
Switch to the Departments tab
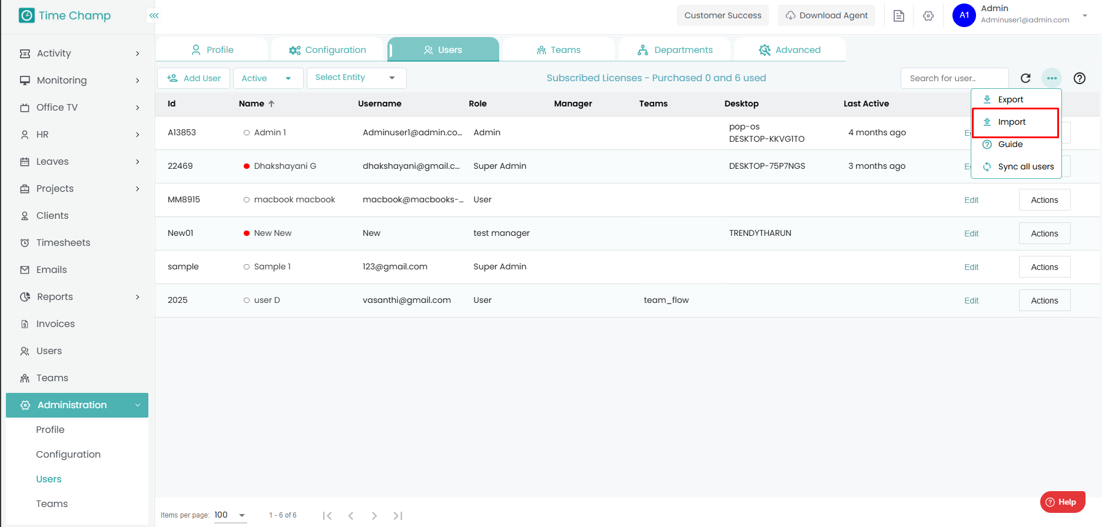pos(675,50)
